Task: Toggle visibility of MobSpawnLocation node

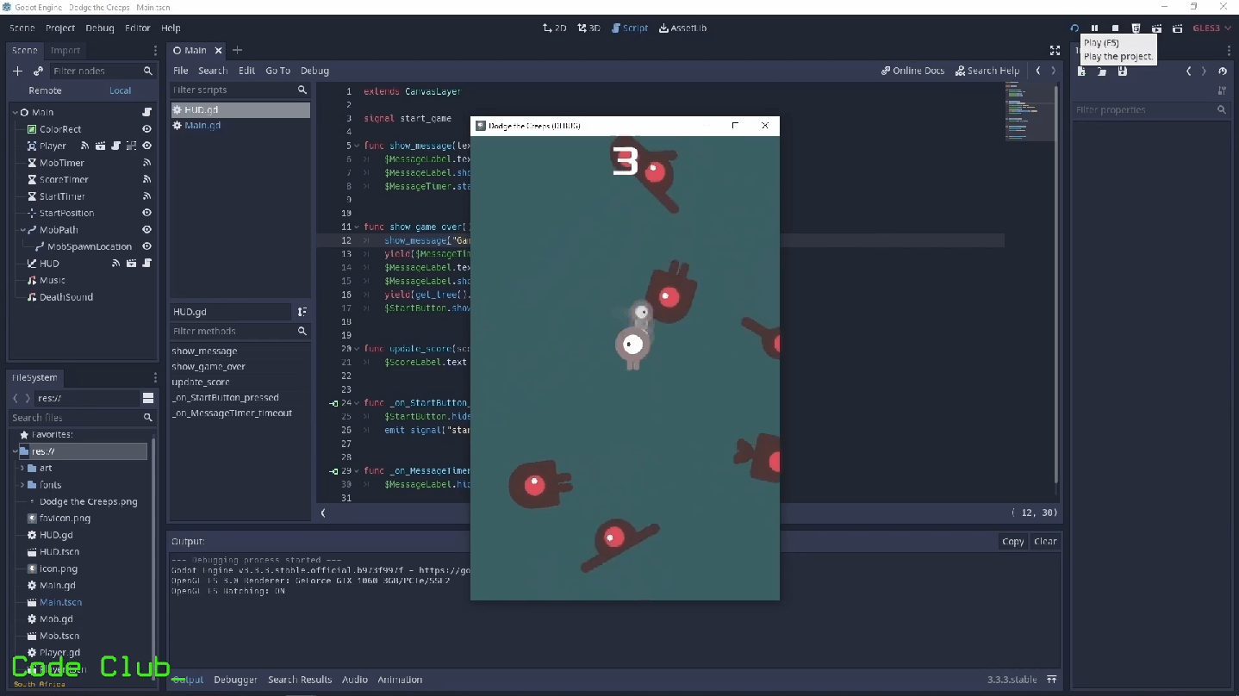Action: [146, 246]
